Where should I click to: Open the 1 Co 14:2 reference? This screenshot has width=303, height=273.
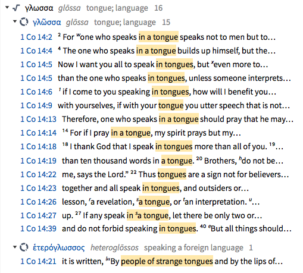[36, 37]
